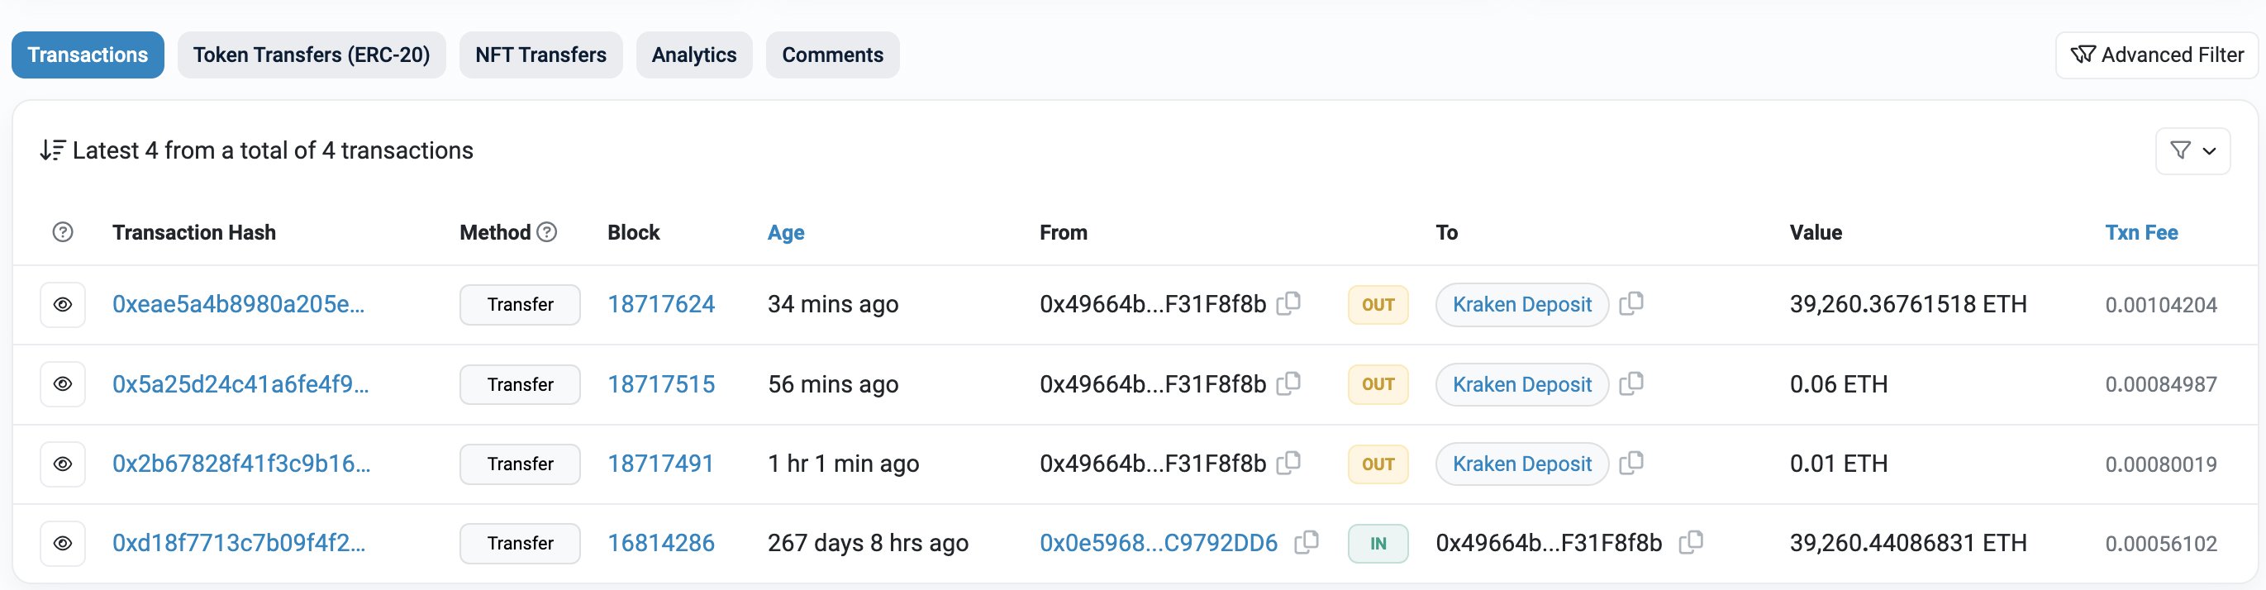Preview transaction 0xeae5a4b8980a205e with eye icon
Viewport: 2266px width, 590px height.
click(x=63, y=304)
